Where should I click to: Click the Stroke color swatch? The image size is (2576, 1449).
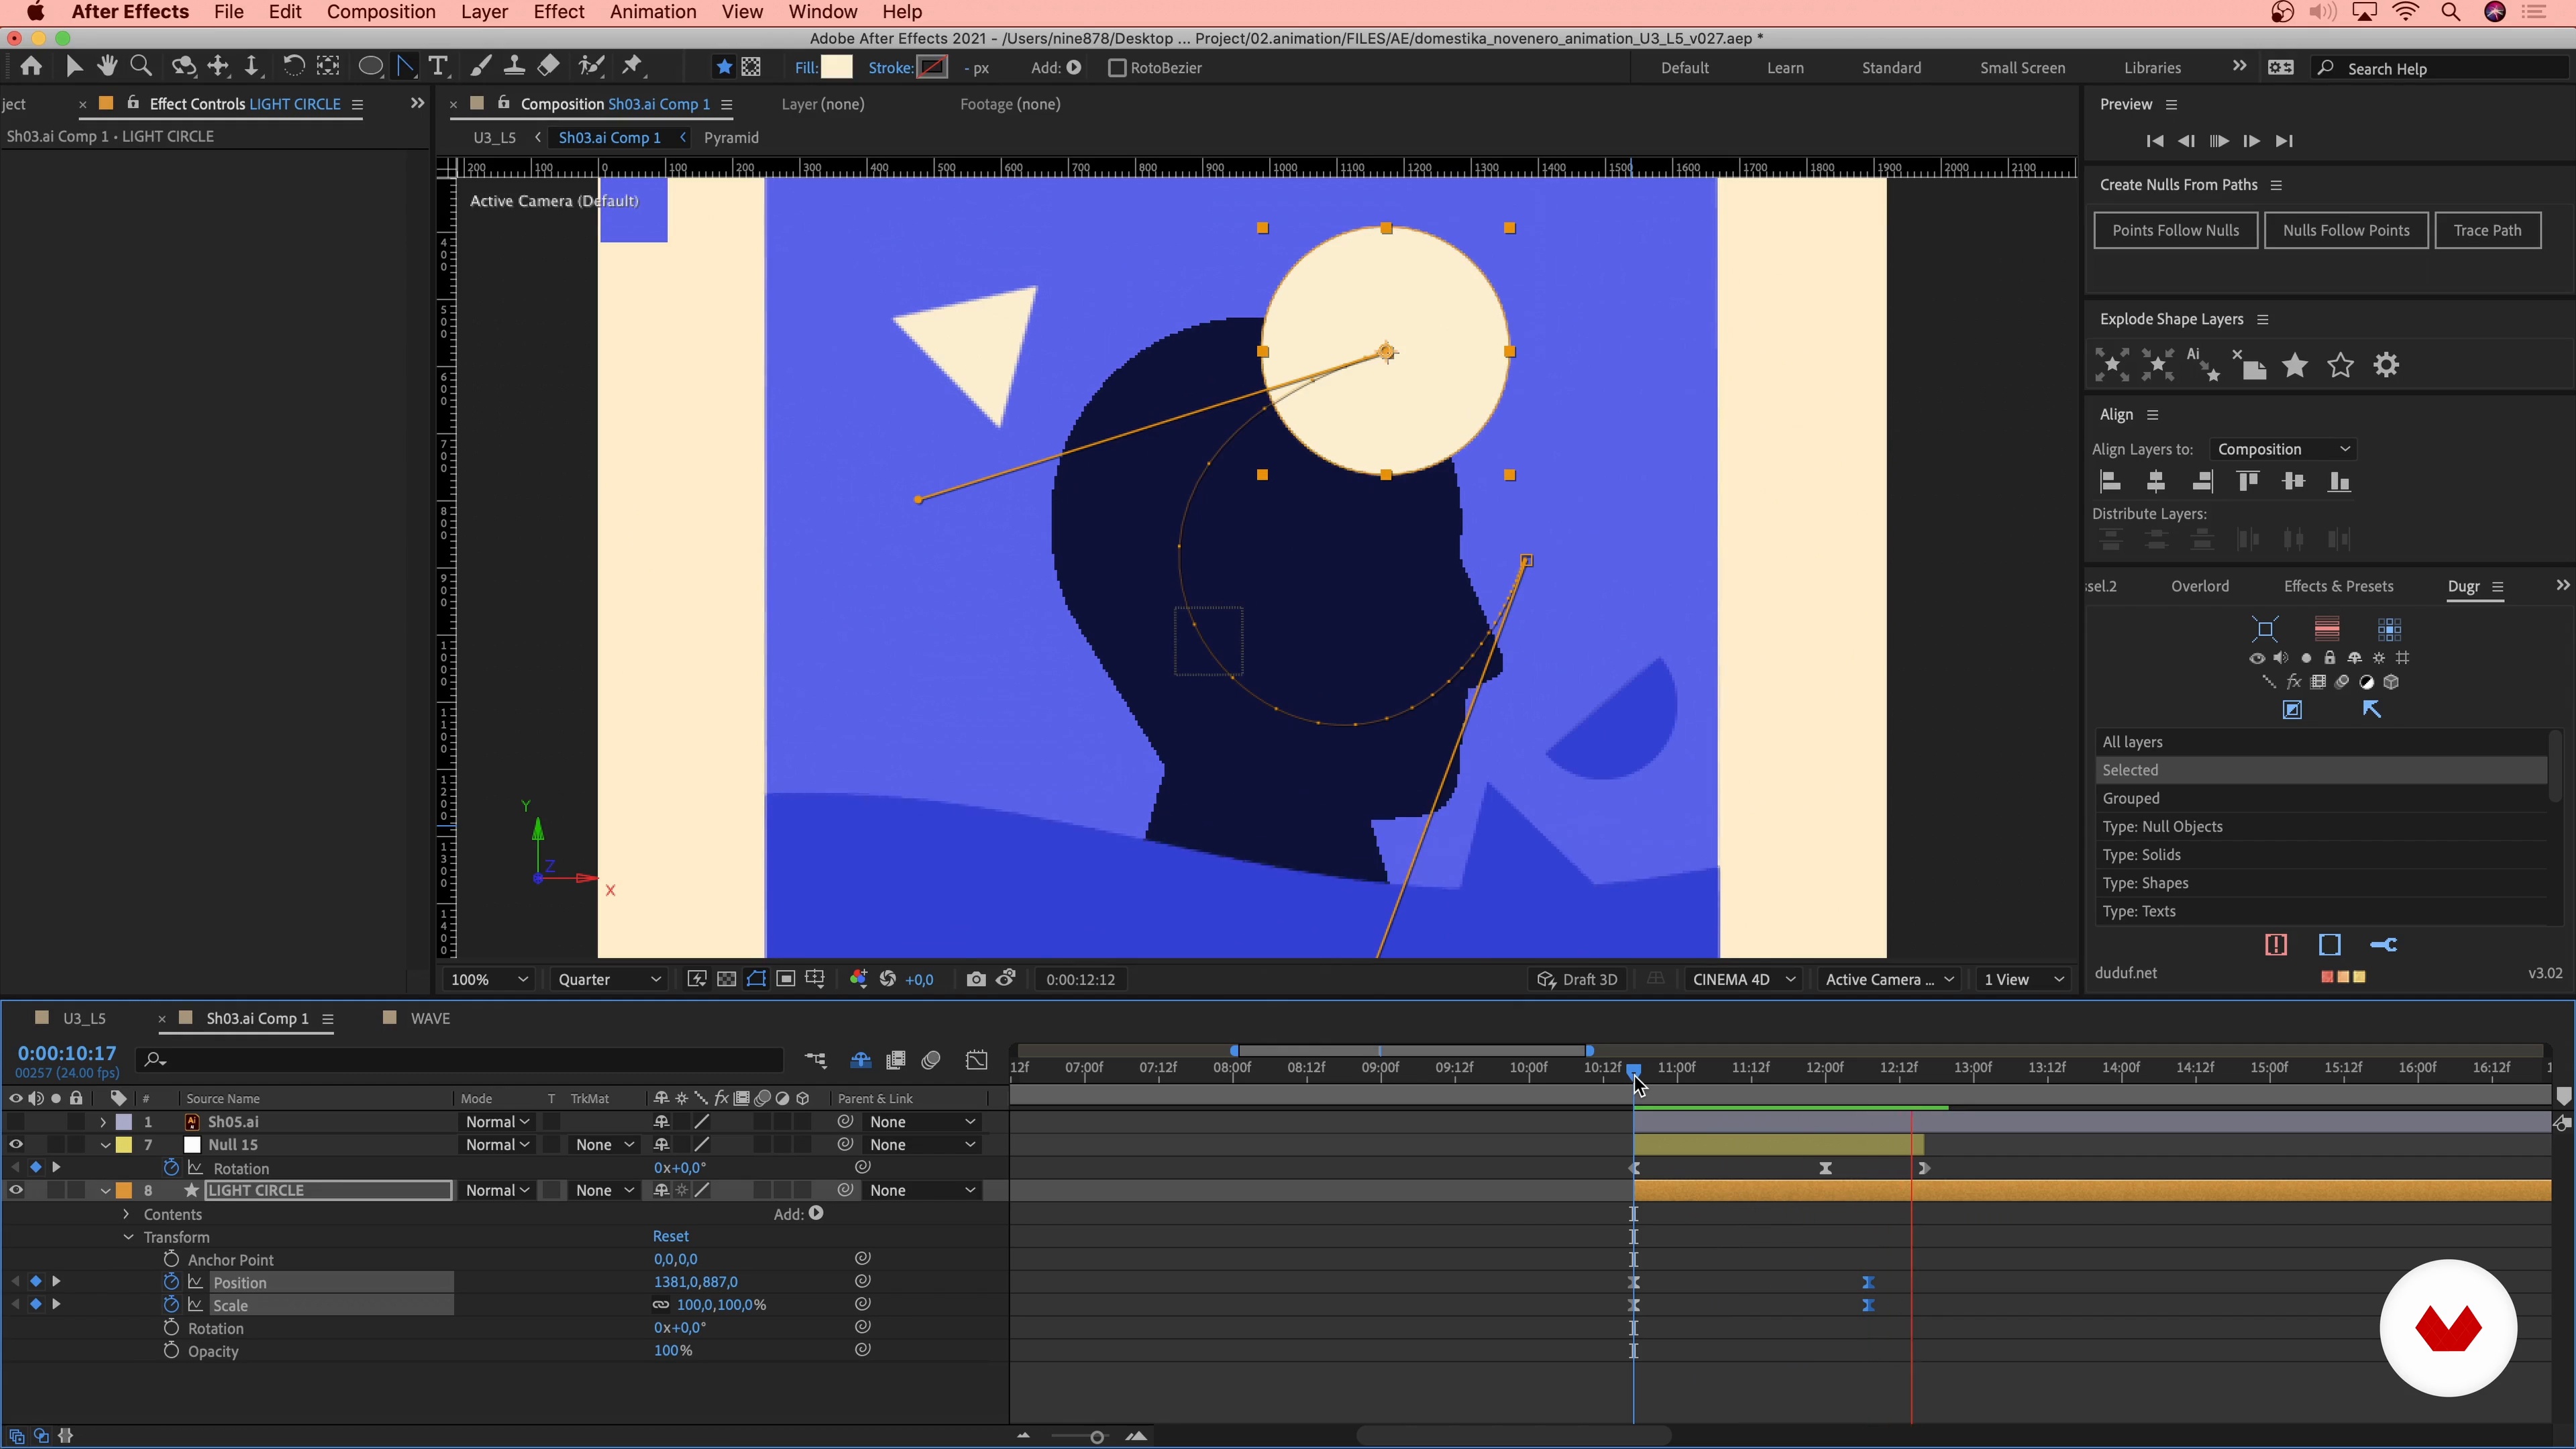tap(932, 67)
